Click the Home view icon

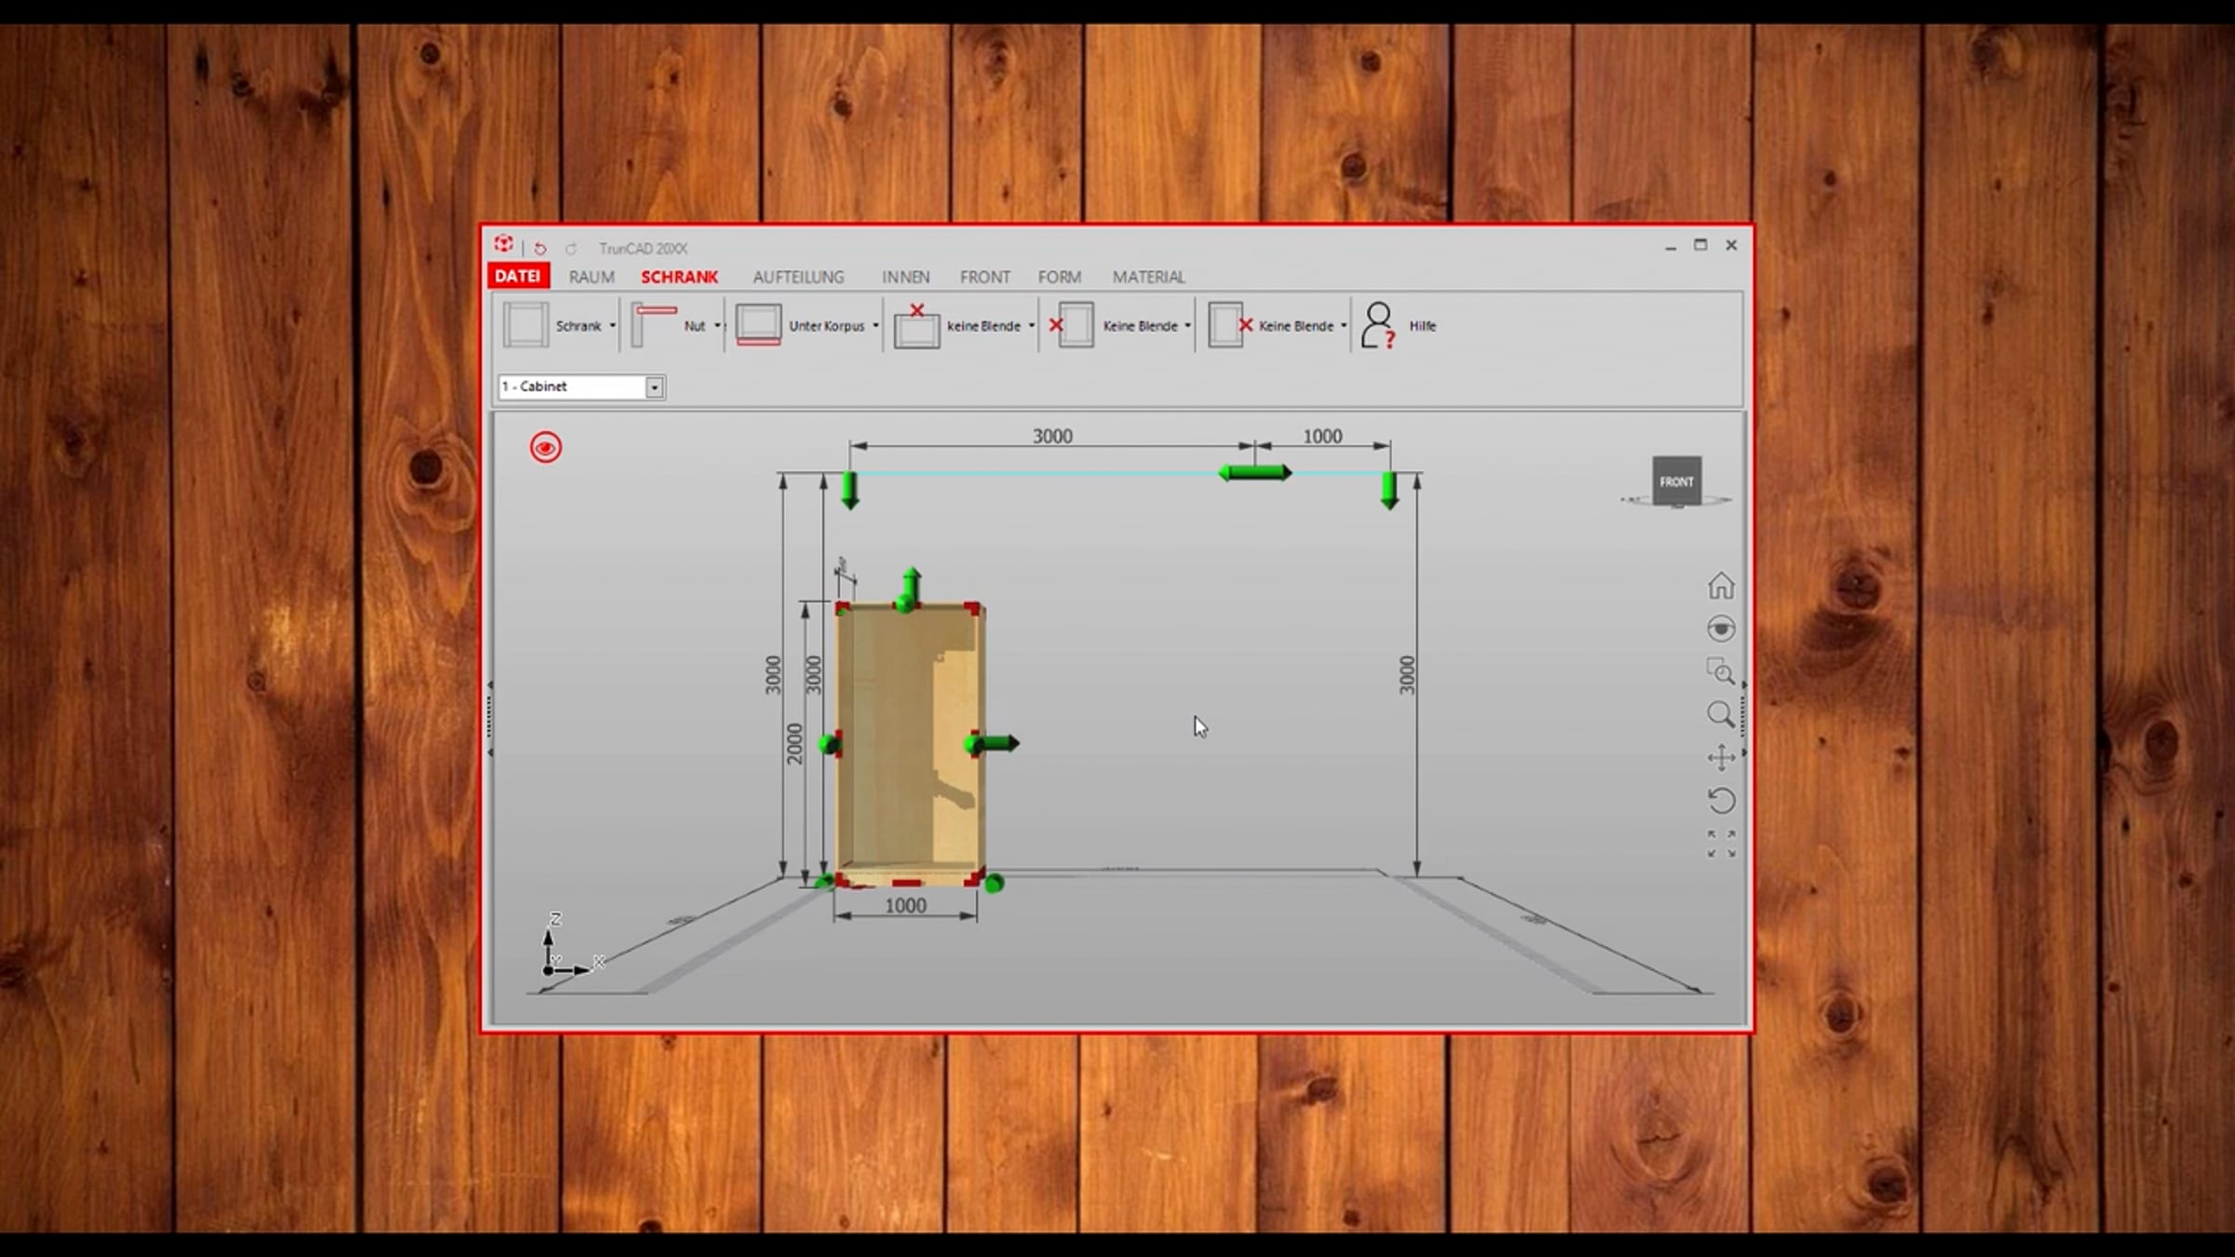[x=1721, y=586]
